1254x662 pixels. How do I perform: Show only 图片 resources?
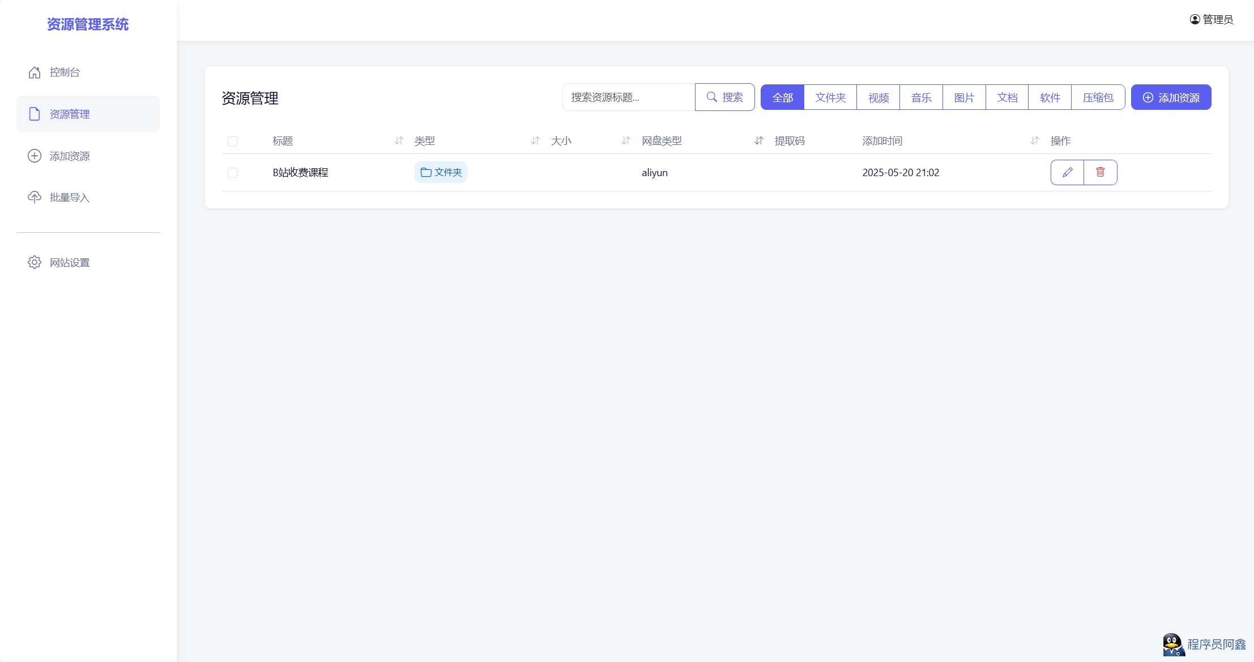[964, 97]
